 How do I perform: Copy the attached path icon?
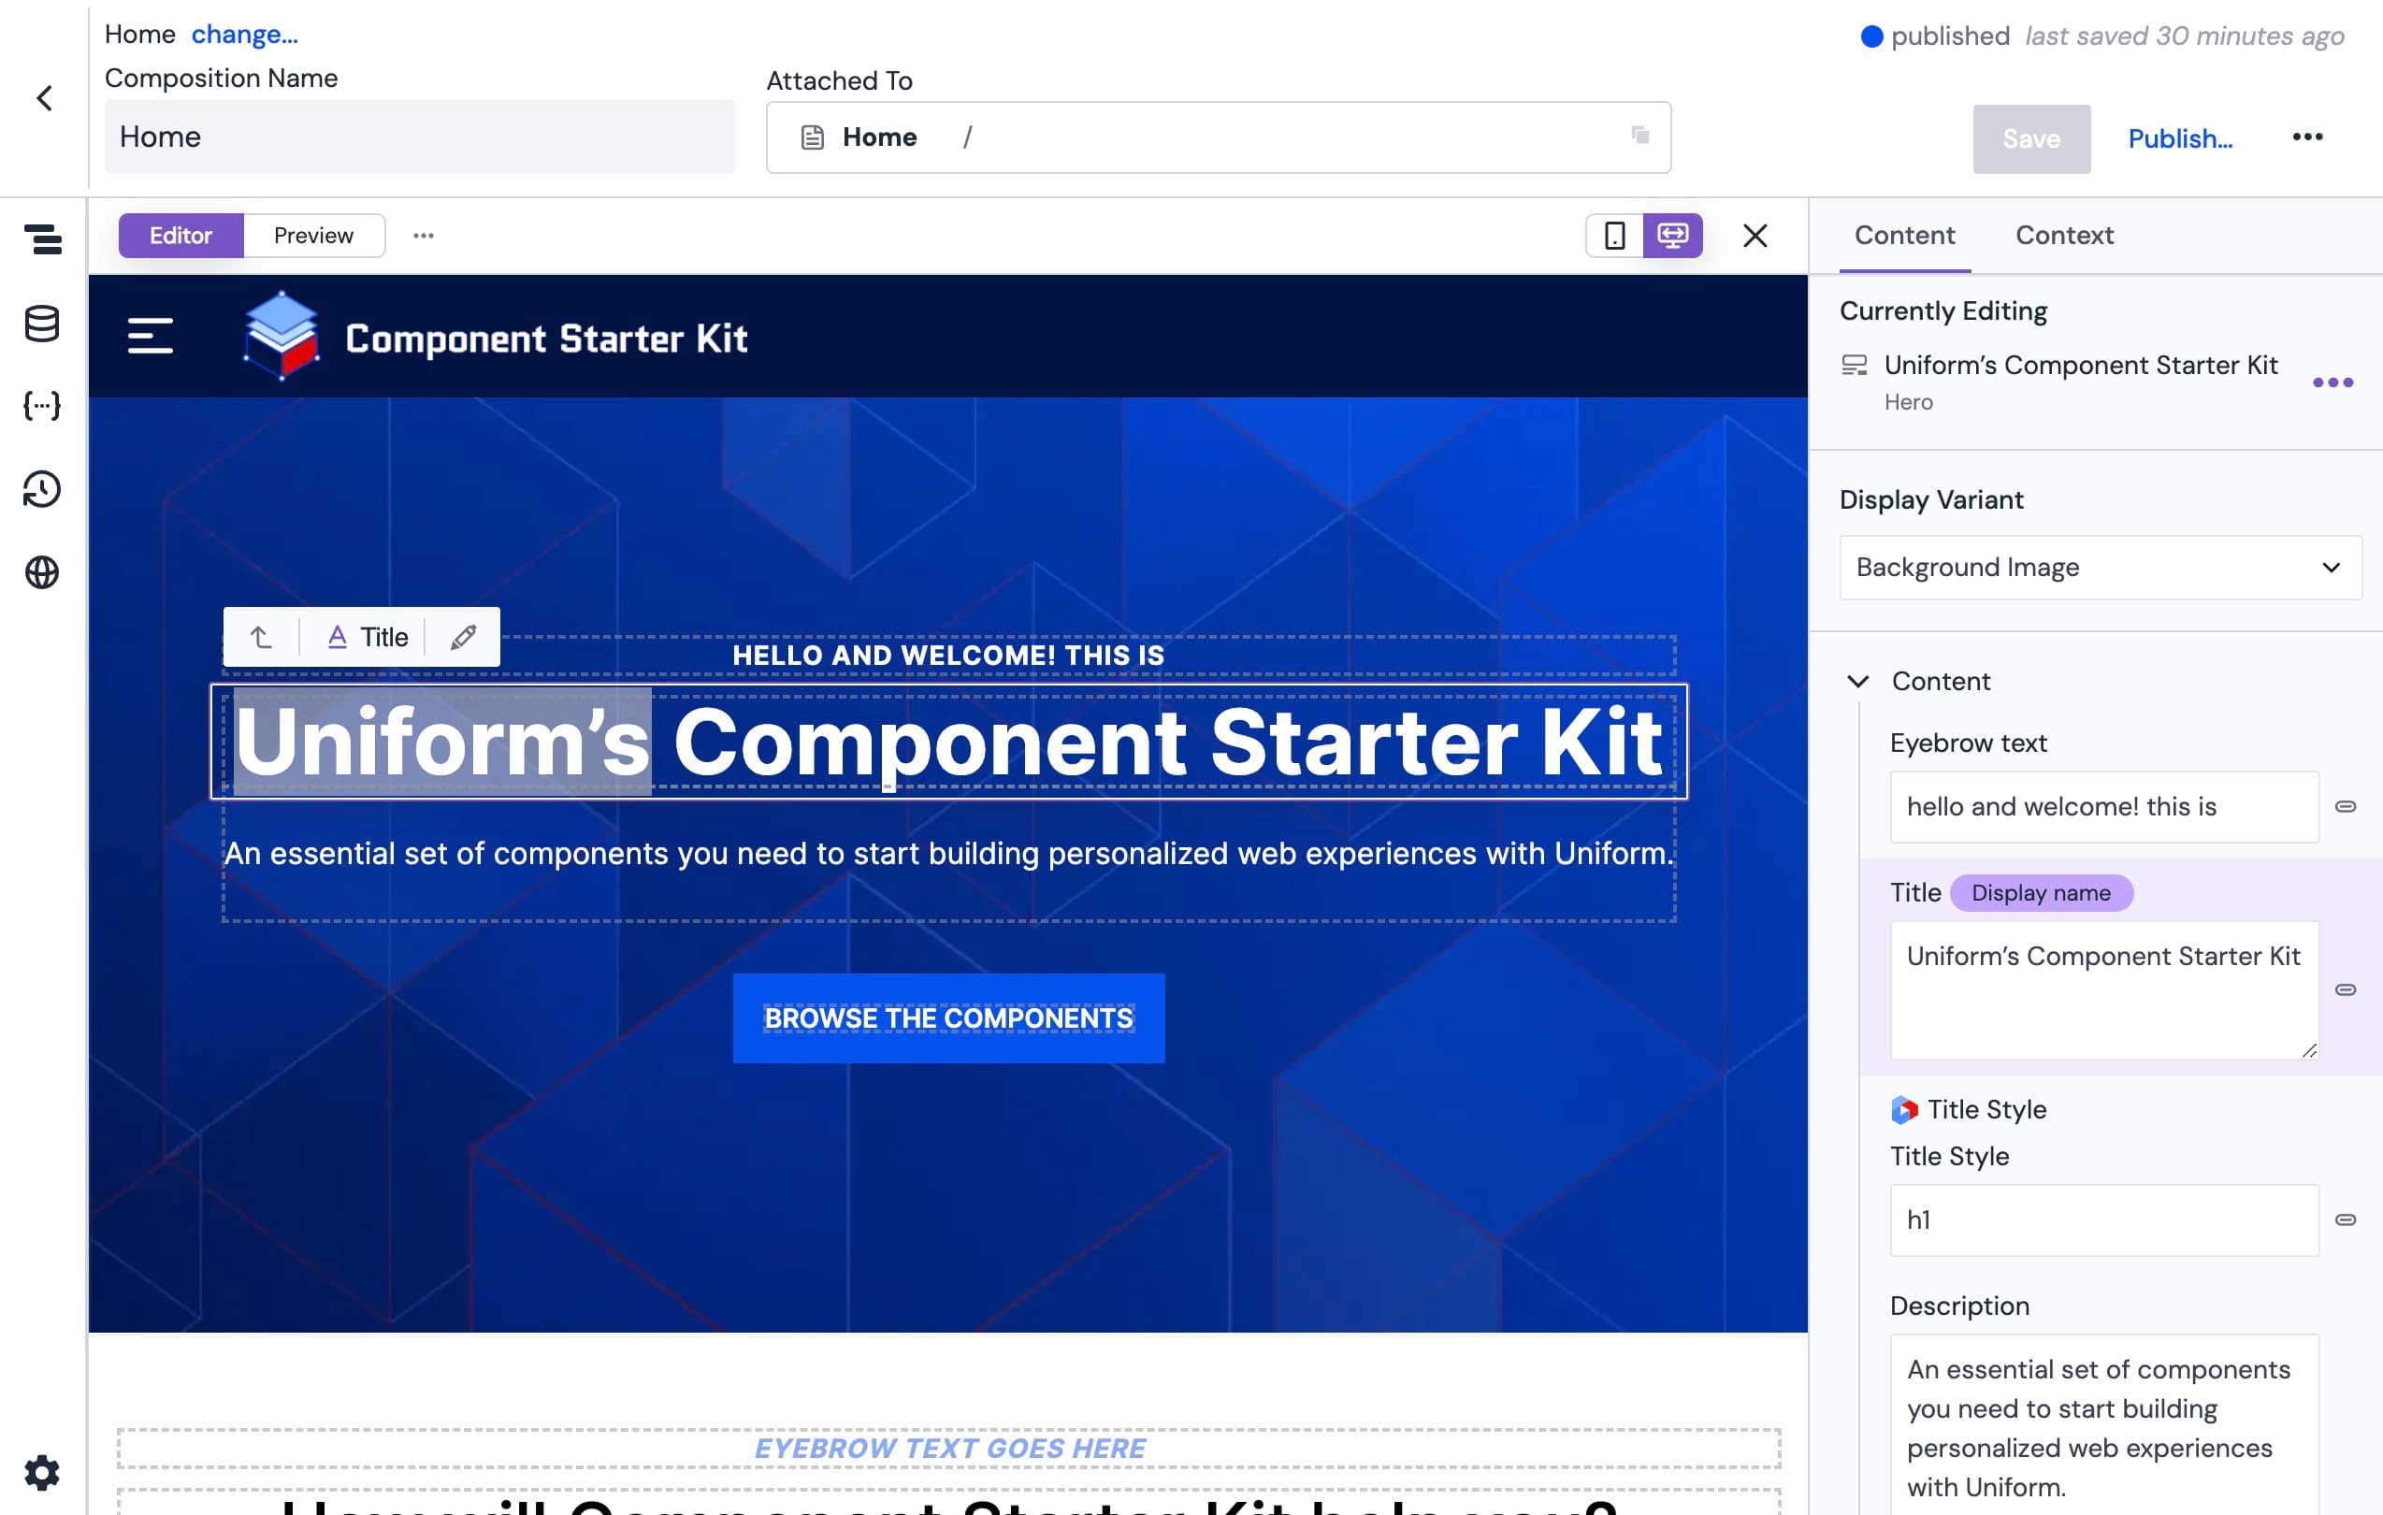point(1639,135)
